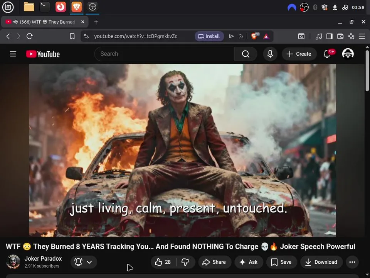Open YouTube guide hamburger menu
Image resolution: width=370 pixels, height=278 pixels.
[13, 54]
